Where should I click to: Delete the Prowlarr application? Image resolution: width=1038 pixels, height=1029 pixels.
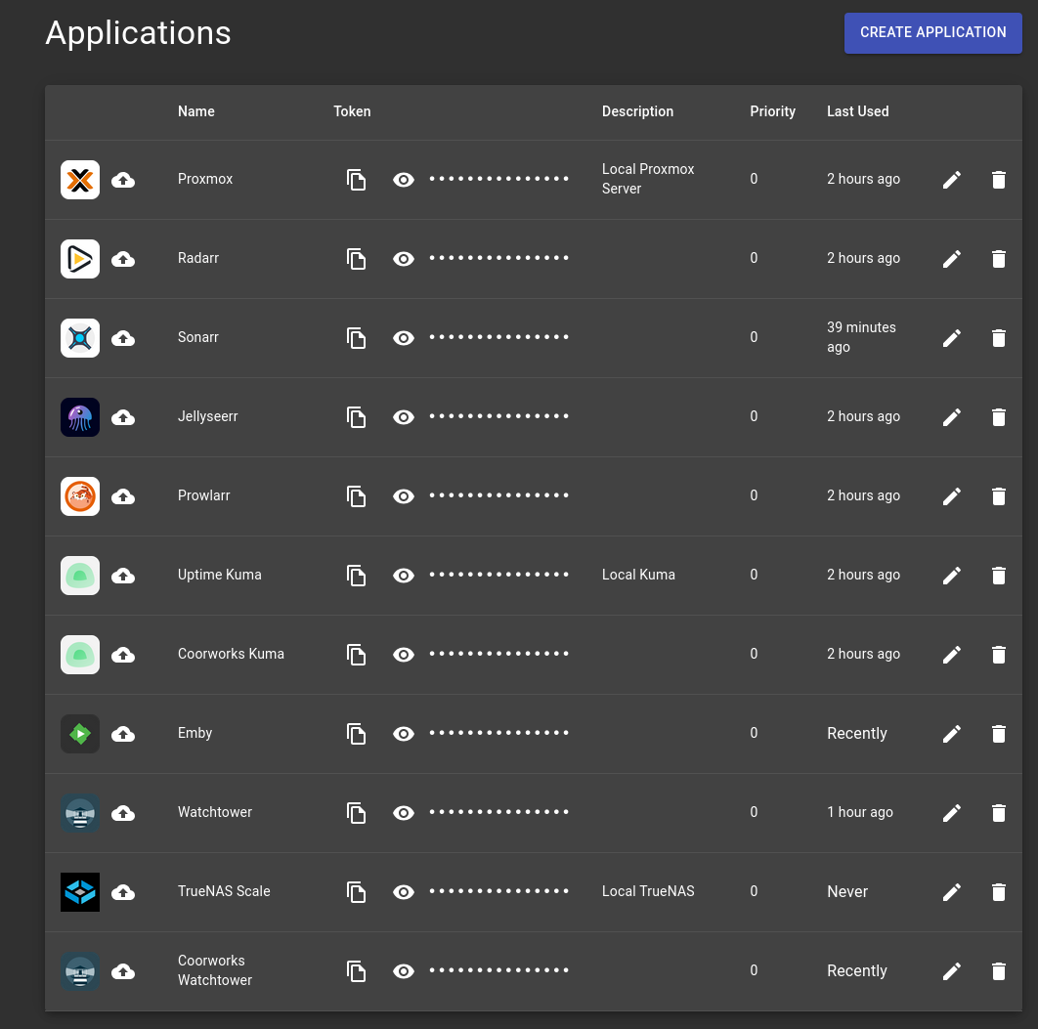point(998,496)
